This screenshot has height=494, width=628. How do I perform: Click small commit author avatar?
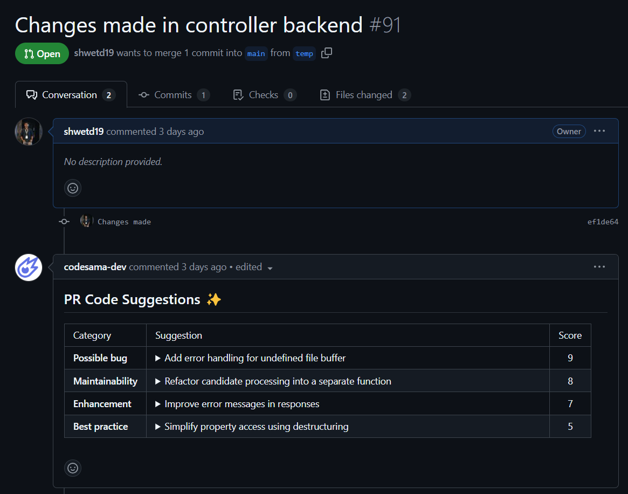(86, 221)
